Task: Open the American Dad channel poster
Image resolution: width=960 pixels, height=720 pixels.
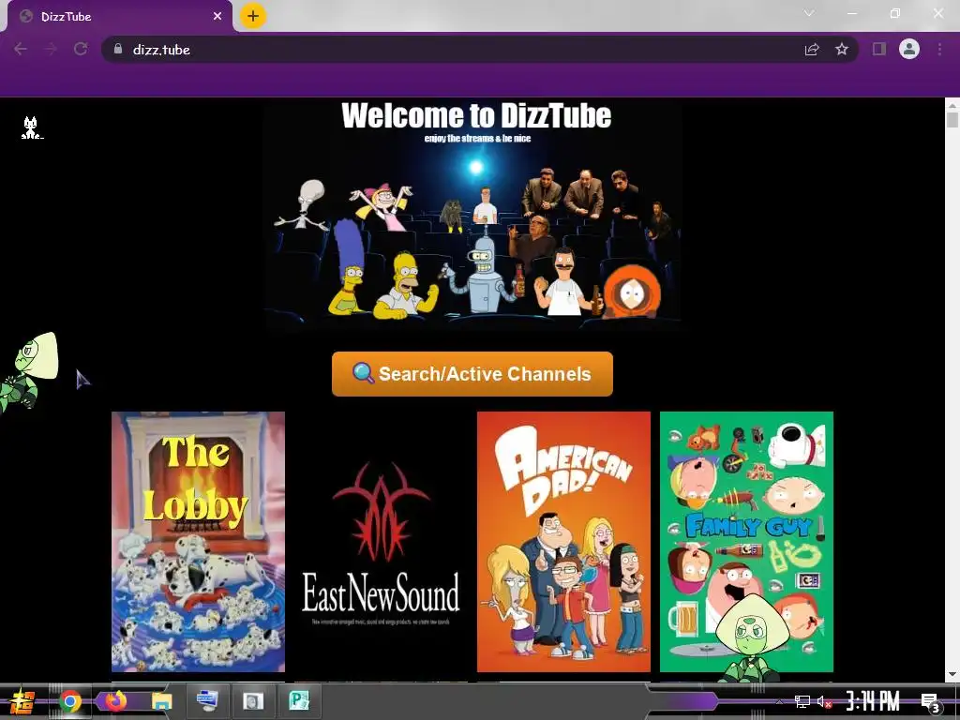Action: click(x=563, y=542)
